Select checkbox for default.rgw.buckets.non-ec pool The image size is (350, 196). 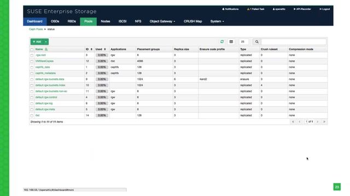point(32,91)
